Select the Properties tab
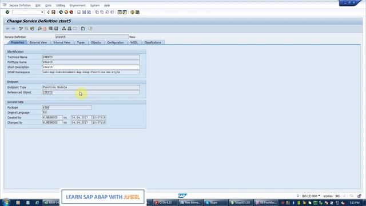The image size is (366, 206). [18, 42]
